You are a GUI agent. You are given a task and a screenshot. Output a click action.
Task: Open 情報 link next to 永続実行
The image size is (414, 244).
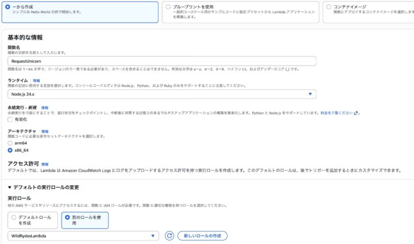[44, 108]
